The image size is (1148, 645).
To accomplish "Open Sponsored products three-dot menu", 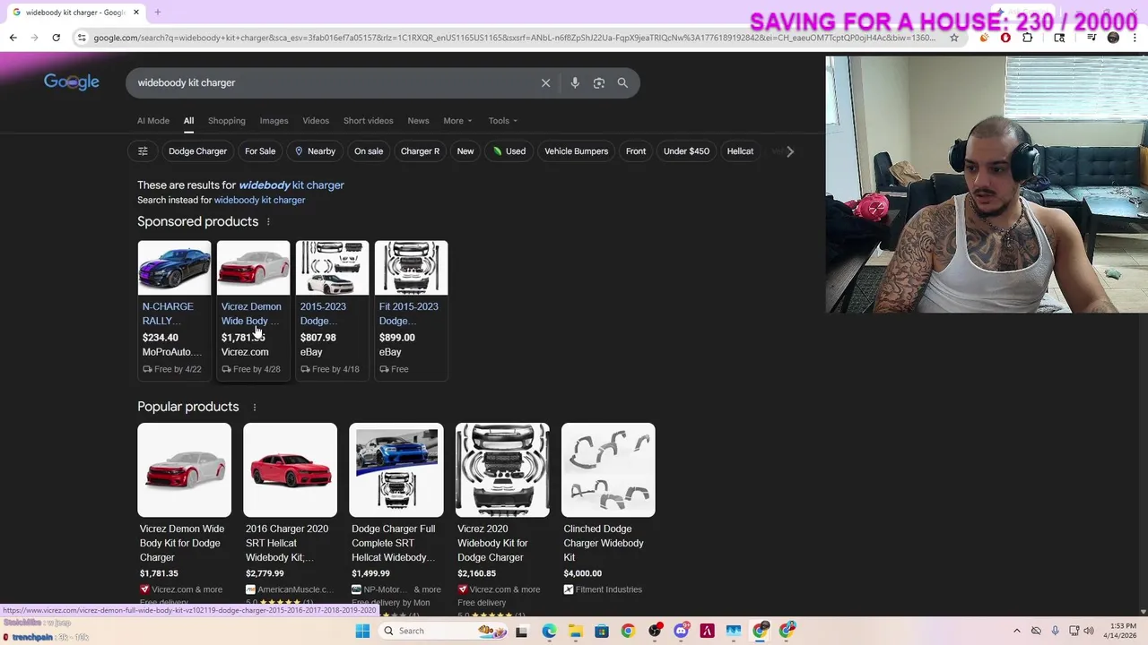I will (x=267, y=221).
